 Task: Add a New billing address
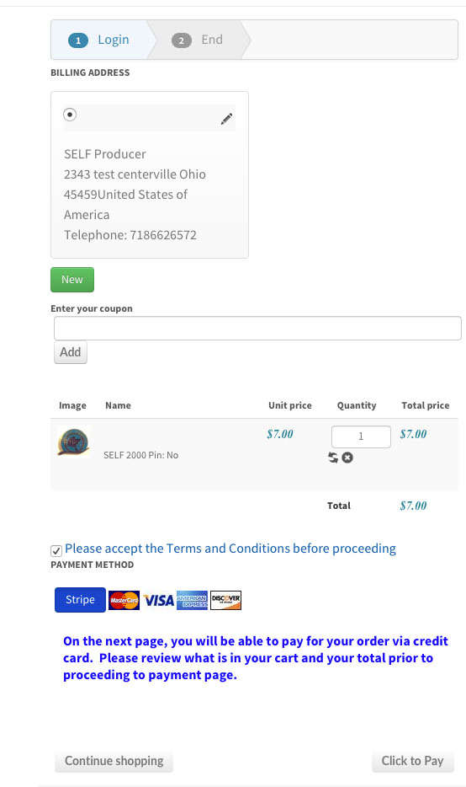[72, 280]
